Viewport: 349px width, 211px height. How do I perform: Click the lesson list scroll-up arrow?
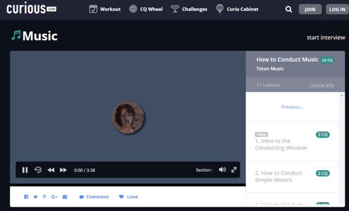[x=342, y=95]
